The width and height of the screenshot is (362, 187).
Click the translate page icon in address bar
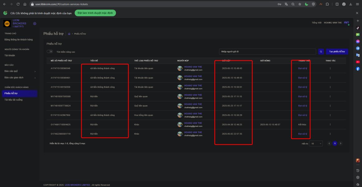tap(286, 4)
